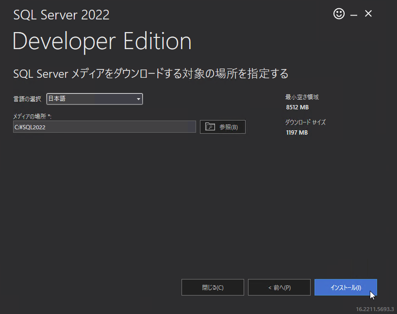Minimize the SQL Server installer window
397x314 pixels.
coord(354,15)
